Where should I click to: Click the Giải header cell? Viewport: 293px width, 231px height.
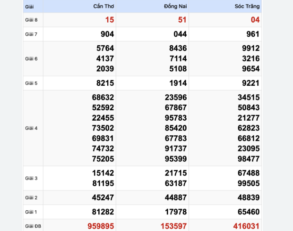pos(29,7)
